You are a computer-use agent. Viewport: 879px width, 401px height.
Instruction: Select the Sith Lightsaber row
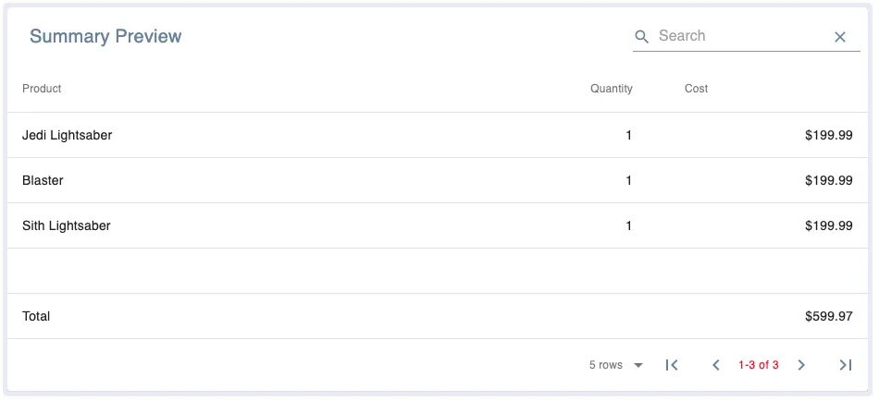67,225
